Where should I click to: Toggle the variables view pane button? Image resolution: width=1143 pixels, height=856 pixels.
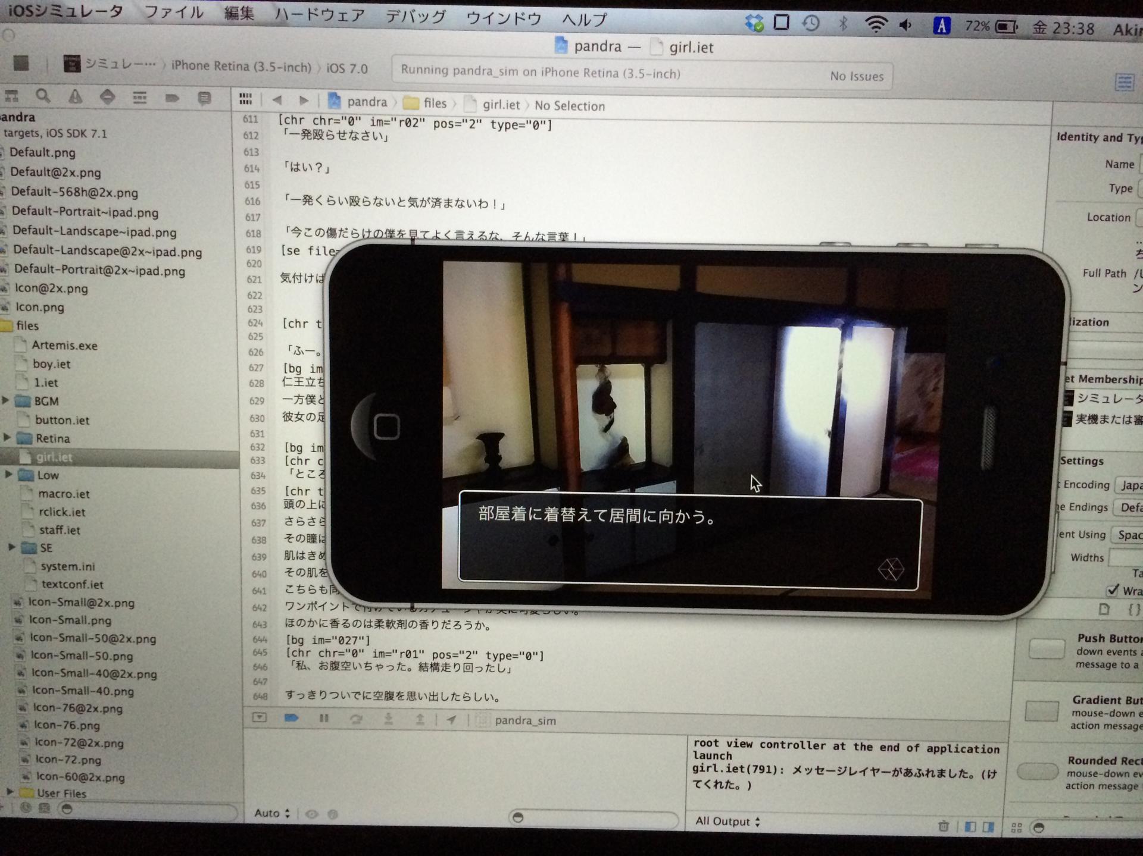click(x=970, y=826)
